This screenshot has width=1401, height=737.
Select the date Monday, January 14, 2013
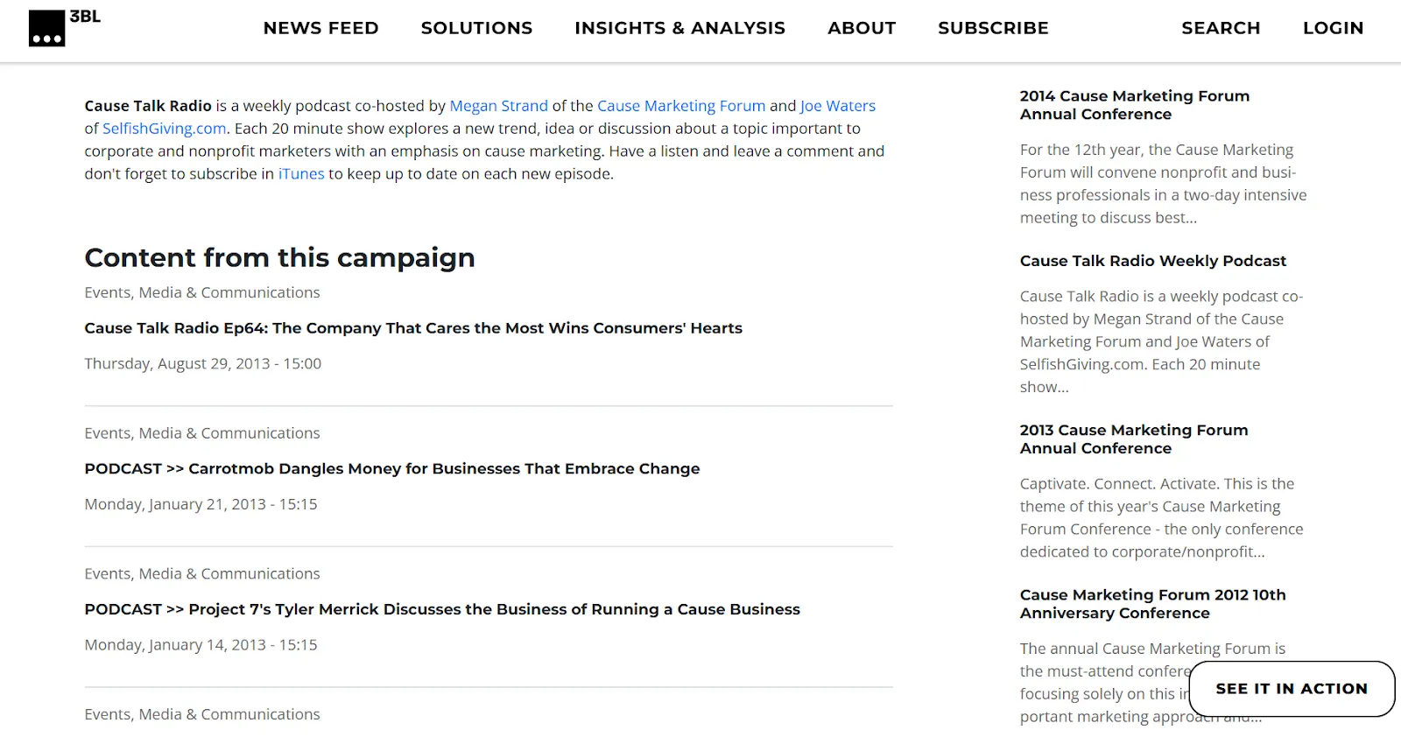tap(201, 645)
